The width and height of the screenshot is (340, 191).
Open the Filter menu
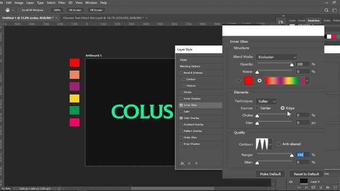pyautogui.click(x=62, y=3)
